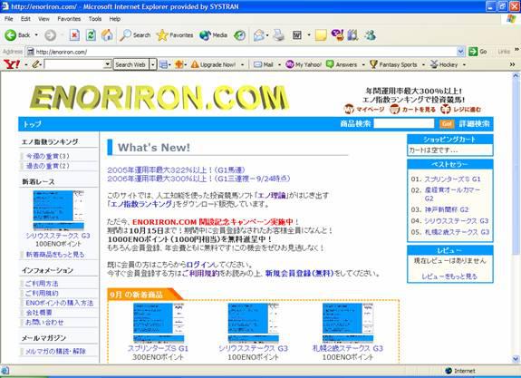
Task: Go to the Home page icon
Action: [x=107, y=35]
